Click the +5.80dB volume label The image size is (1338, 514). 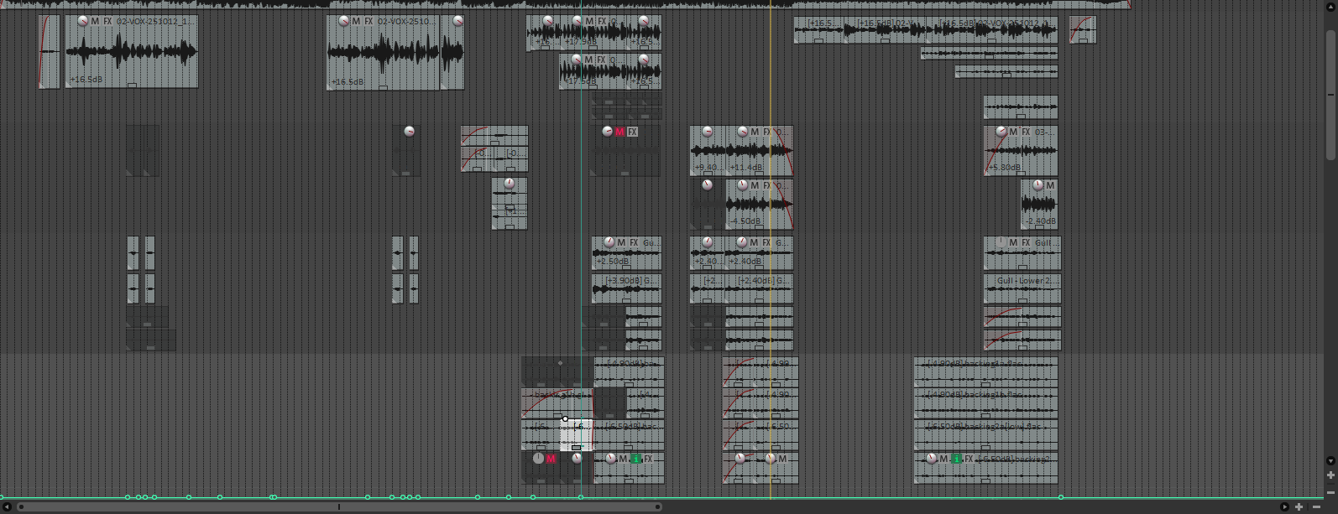(x=1004, y=168)
